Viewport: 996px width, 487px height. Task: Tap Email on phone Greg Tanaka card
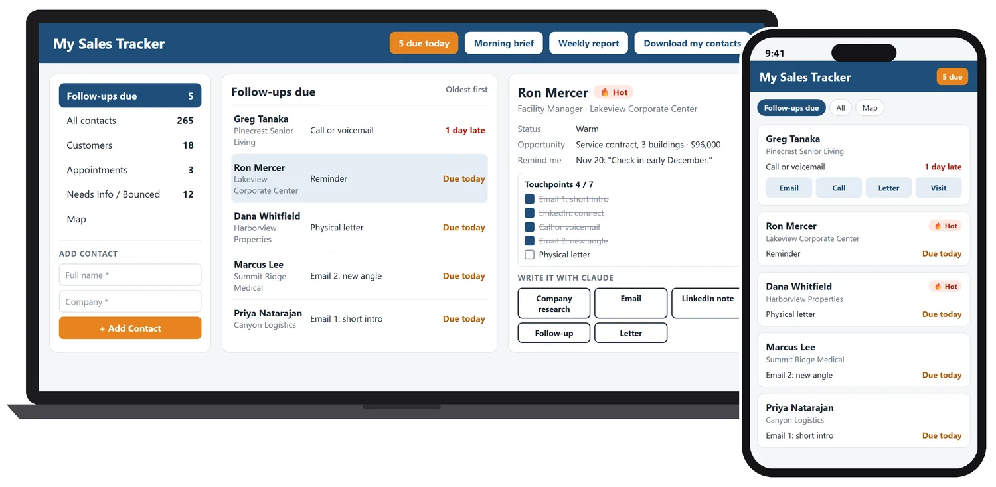coord(789,188)
